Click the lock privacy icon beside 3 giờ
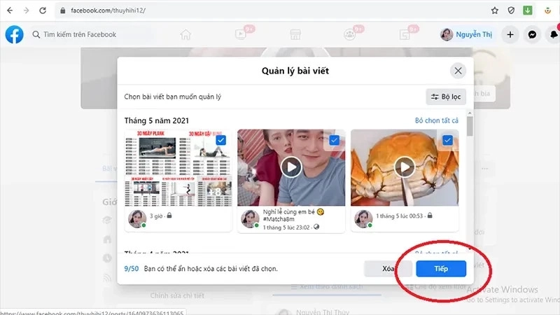560x315 pixels. click(x=169, y=216)
